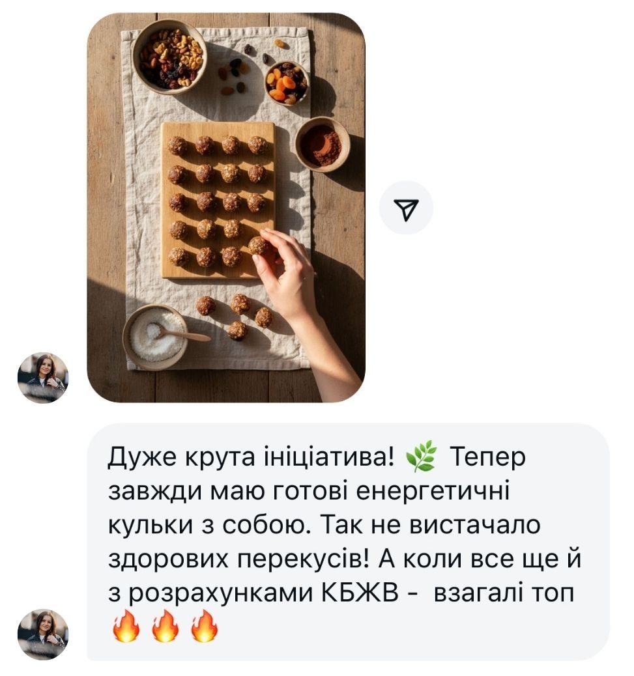634x676 pixels.
Task: Click the wooden board with energy balls
Action: (218, 201)
